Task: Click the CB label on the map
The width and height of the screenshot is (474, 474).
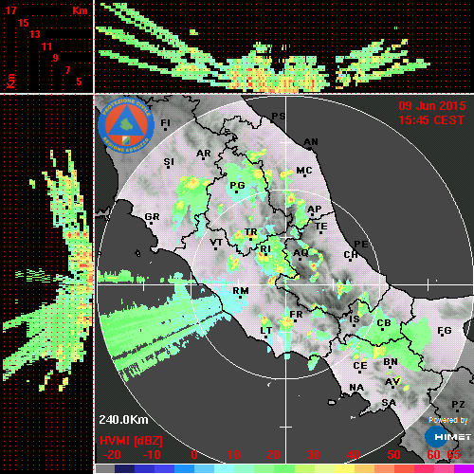Action: tap(384, 323)
